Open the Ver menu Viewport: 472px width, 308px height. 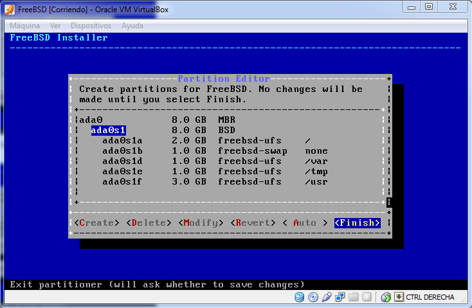[x=55, y=26]
